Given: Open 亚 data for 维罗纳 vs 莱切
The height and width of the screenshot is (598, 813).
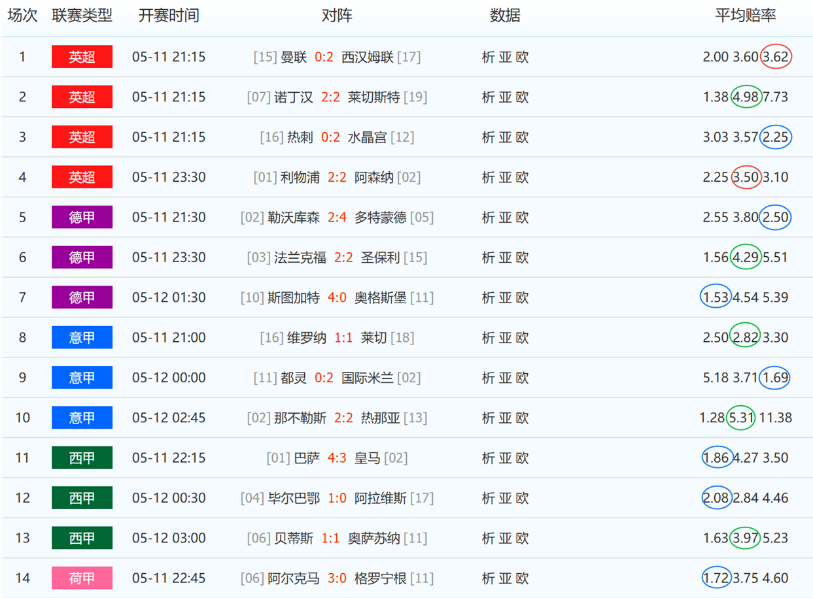Looking at the screenshot, I should (505, 338).
